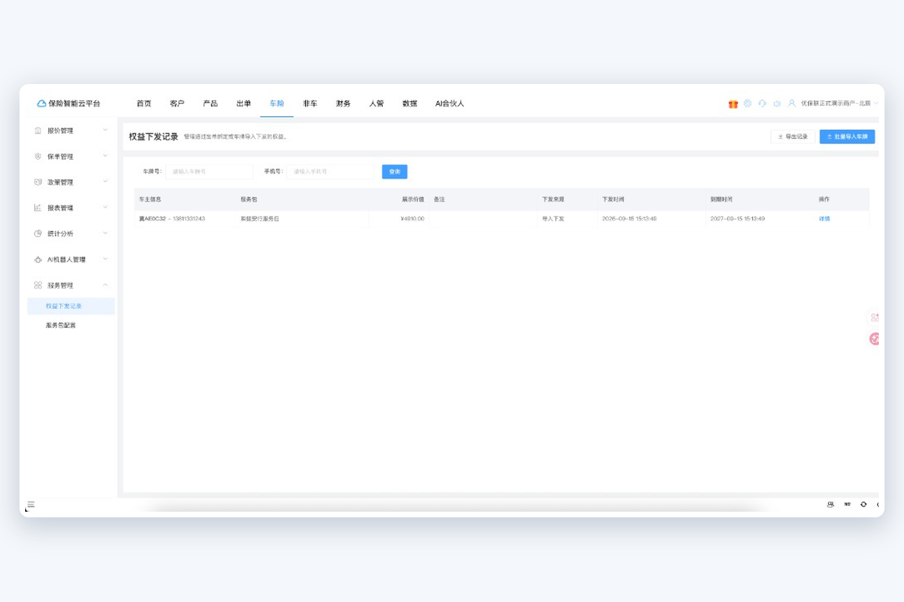Click the 统计分析 pie chart icon
This screenshot has height=602, width=904.
coord(38,233)
